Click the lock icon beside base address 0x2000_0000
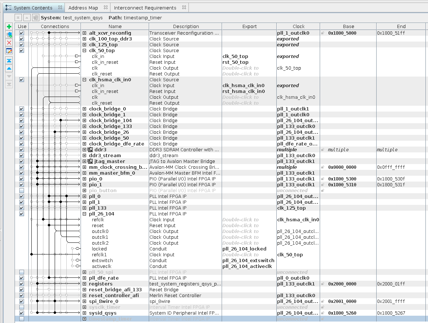The height and width of the screenshot is (323, 428). 322,284
